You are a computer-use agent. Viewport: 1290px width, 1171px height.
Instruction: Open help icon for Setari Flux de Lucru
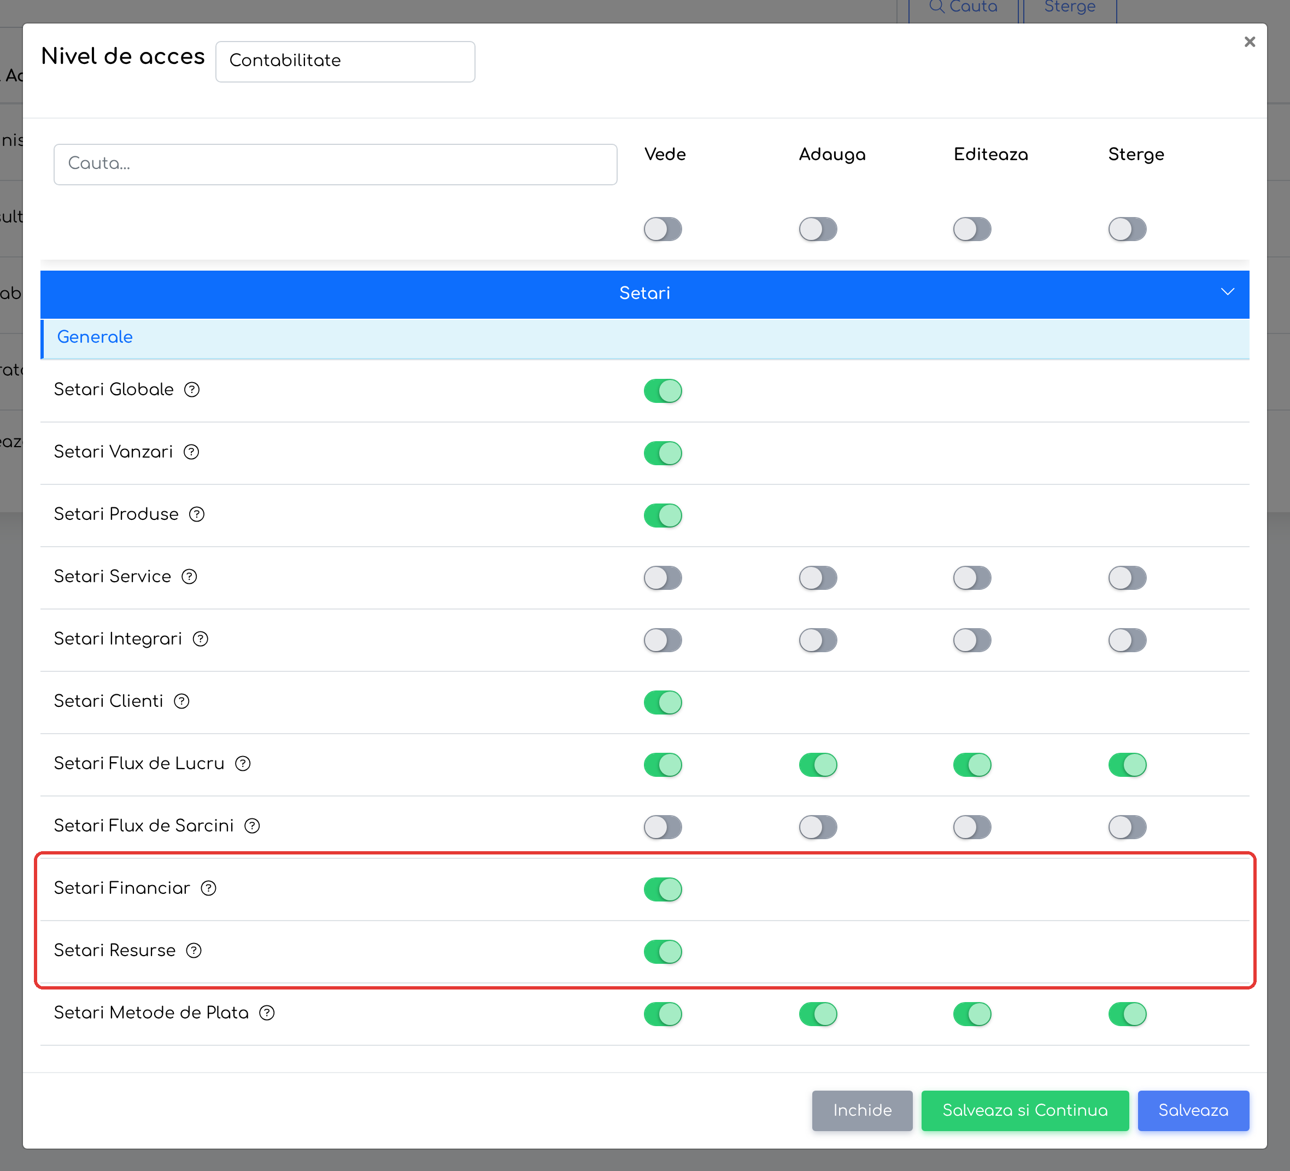[243, 763]
